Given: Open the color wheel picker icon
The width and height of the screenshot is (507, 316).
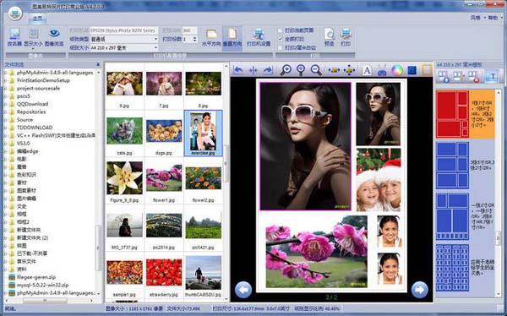Looking at the screenshot, I should [x=397, y=70].
